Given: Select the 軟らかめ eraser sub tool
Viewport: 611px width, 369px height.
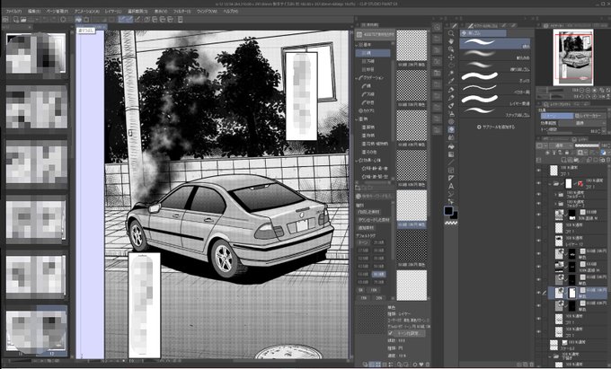Looking at the screenshot, I should point(495,55).
